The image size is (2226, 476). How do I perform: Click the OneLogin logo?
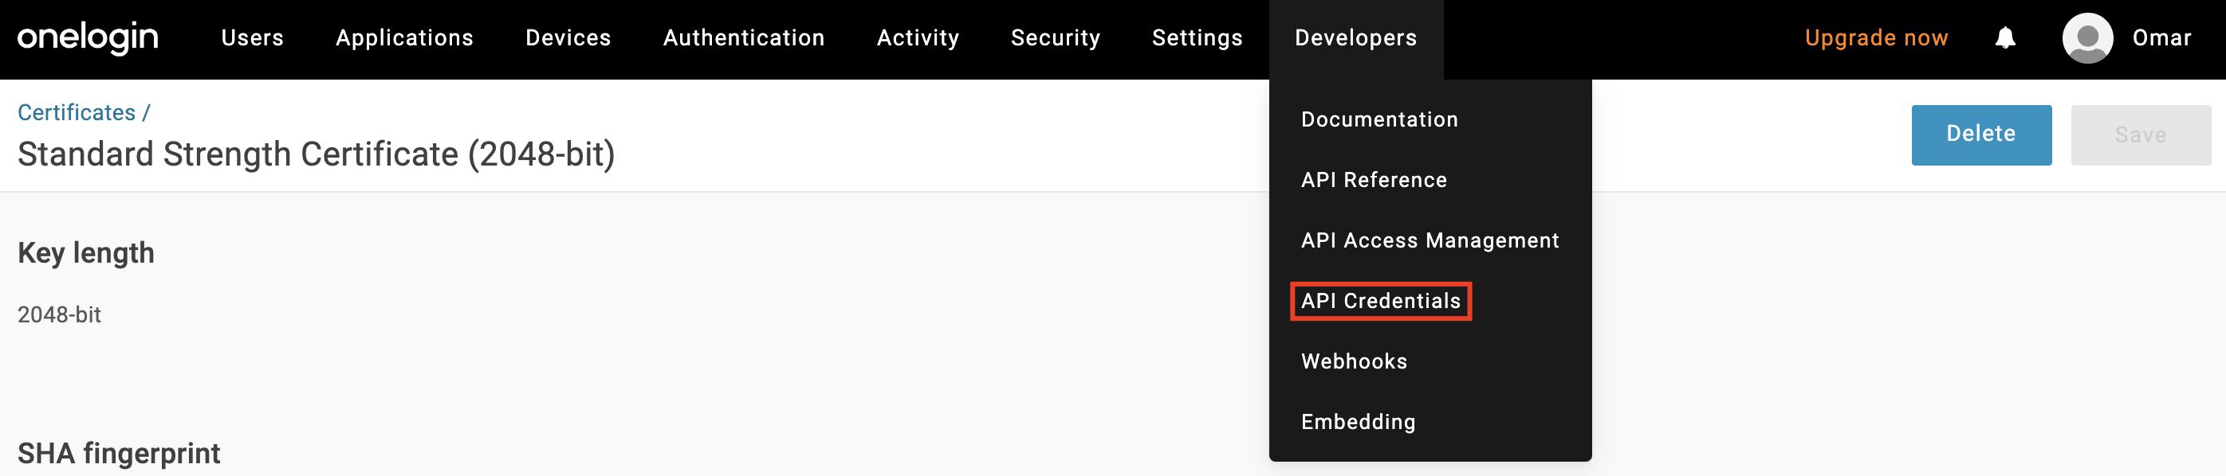click(x=87, y=37)
